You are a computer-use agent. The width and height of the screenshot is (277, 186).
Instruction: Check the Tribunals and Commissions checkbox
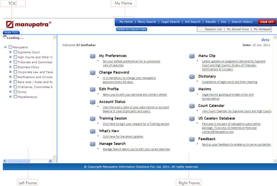click(x=15, y=62)
